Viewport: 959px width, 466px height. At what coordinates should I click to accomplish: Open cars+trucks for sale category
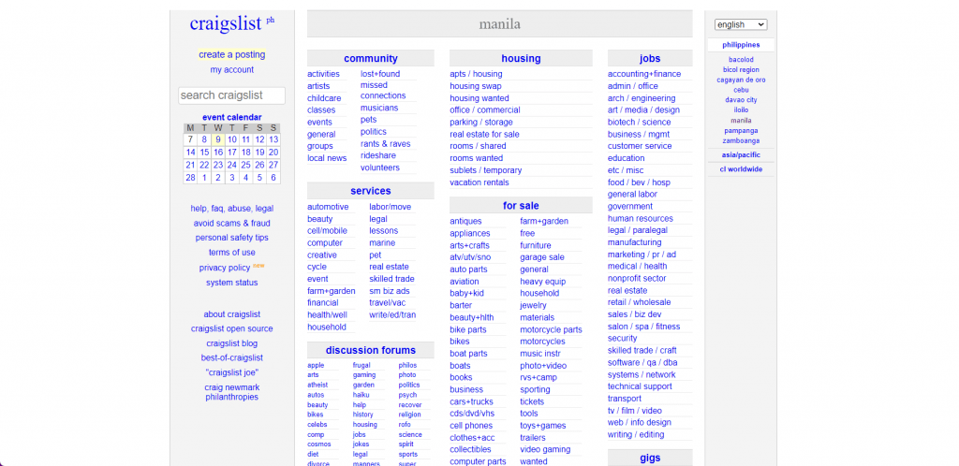click(x=471, y=401)
